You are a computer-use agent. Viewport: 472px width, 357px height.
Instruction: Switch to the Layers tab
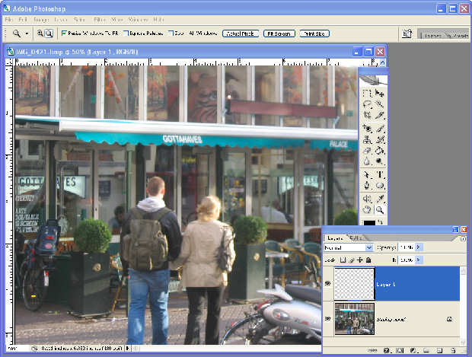coord(335,238)
